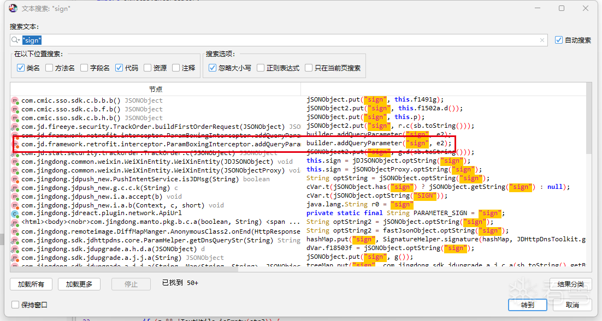602x321 pixels.
Task: Click method icon of DiffMapManger onEnd row
Action: (x=15, y=231)
